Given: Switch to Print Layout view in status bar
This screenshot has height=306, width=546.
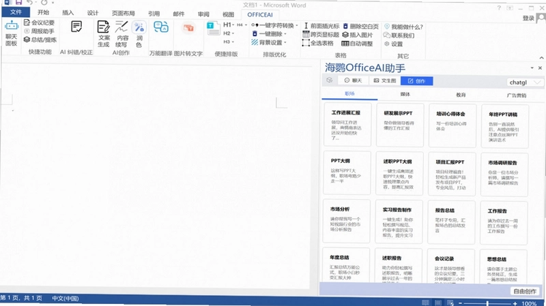Looking at the screenshot, I should point(438,303).
